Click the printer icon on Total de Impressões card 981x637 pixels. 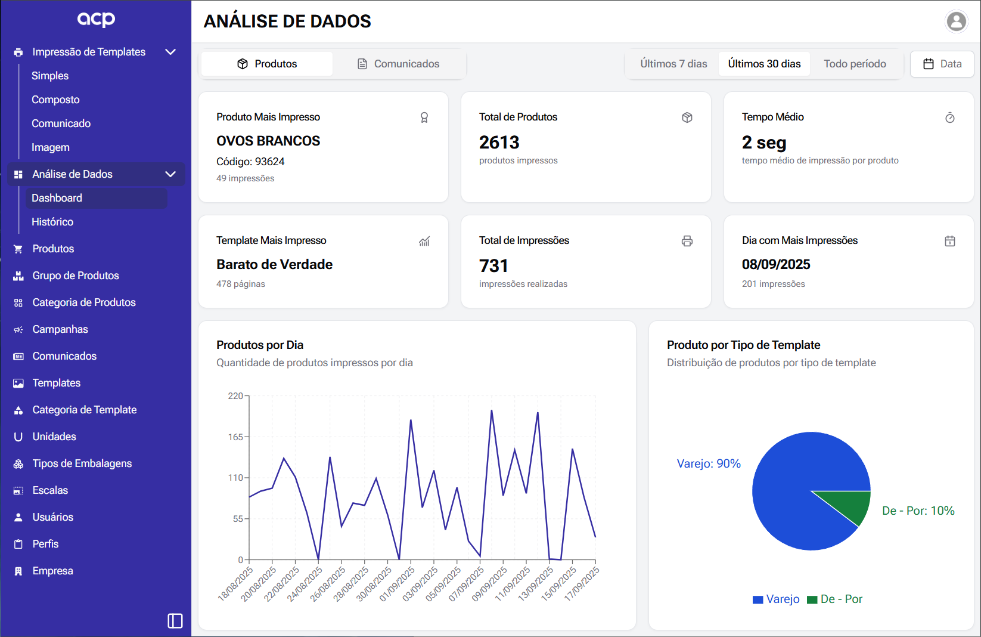pyautogui.click(x=687, y=241)
